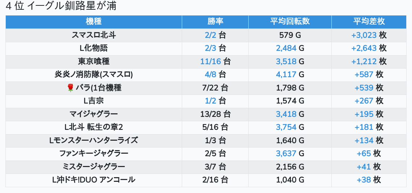Sort table by 勝率 column header
Image resolution: width=412 pixels, height=193 pixels.
215,21
